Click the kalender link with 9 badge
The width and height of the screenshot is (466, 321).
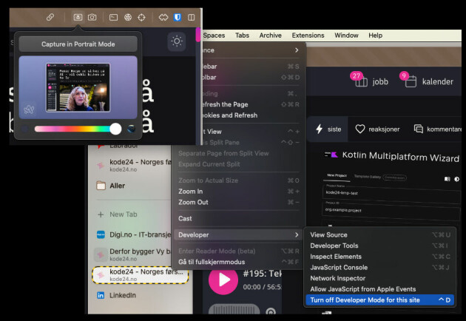(x=427, y=81)
